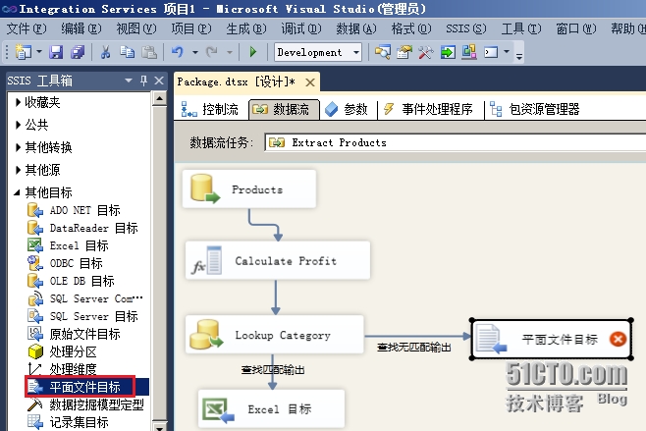Switch to the 包资源管理器 tab
The image size is (646, 431).
pyautogui.click(x=535, y=110)
